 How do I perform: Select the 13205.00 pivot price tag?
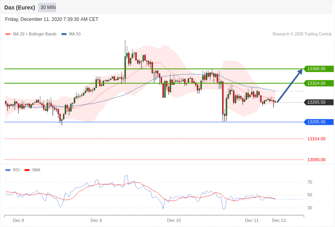click(318, 122)
